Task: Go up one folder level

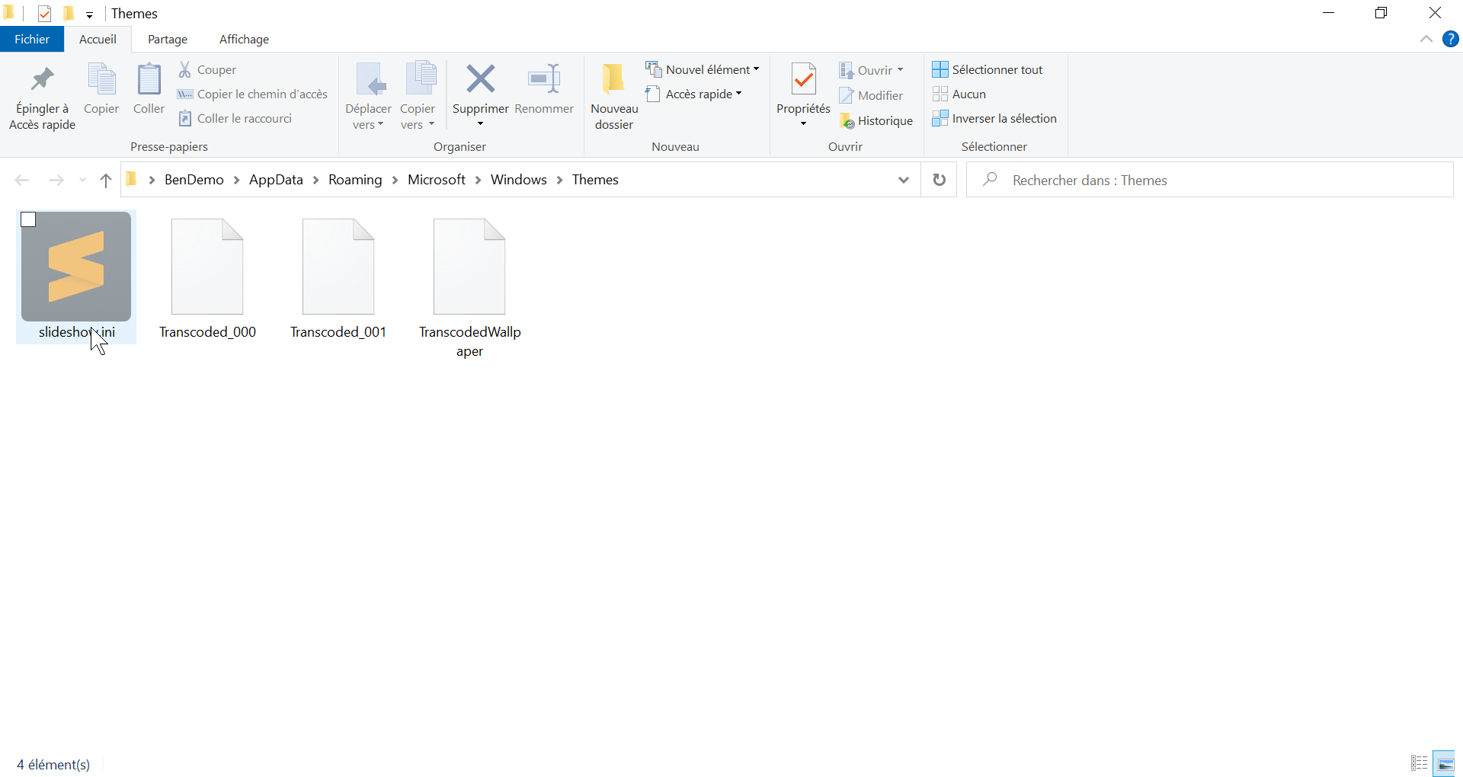Action: coord(106,181)
